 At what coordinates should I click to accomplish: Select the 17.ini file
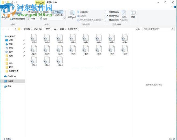pos(34,61)
